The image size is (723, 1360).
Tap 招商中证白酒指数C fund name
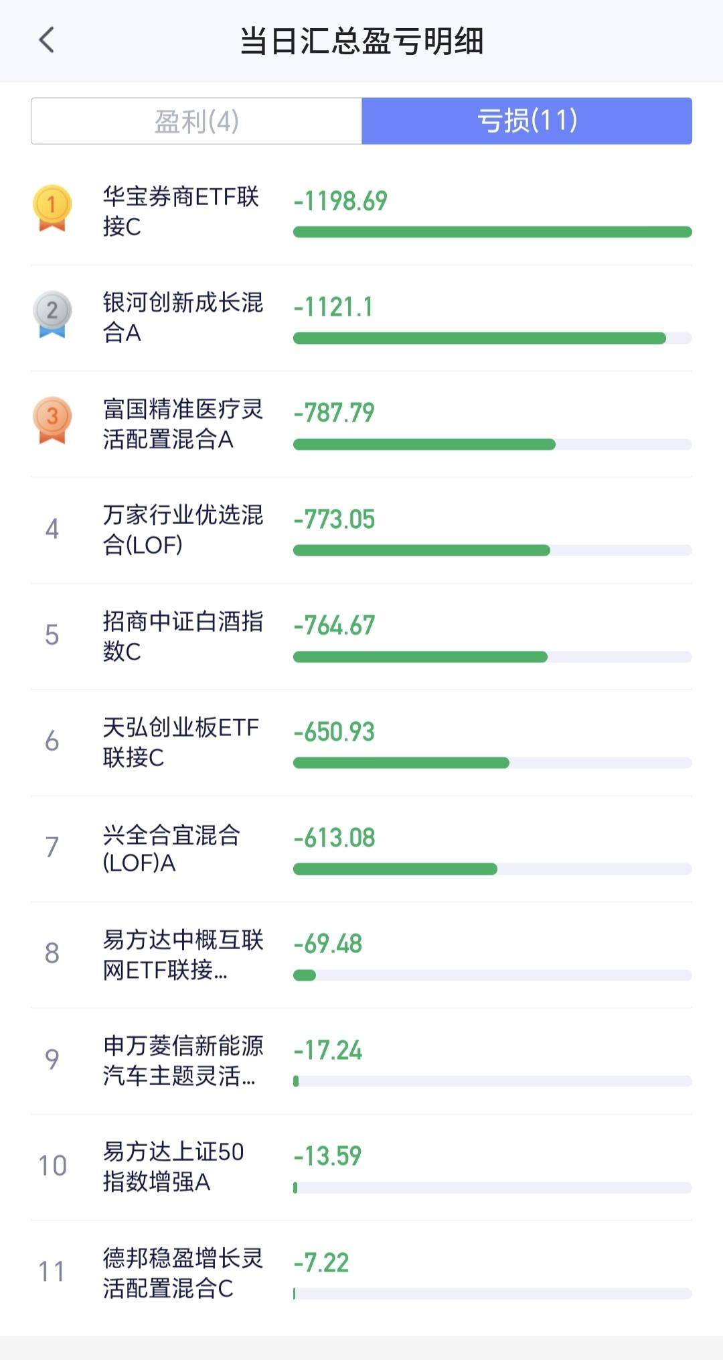pyautogui.click(x=183, y=635)
